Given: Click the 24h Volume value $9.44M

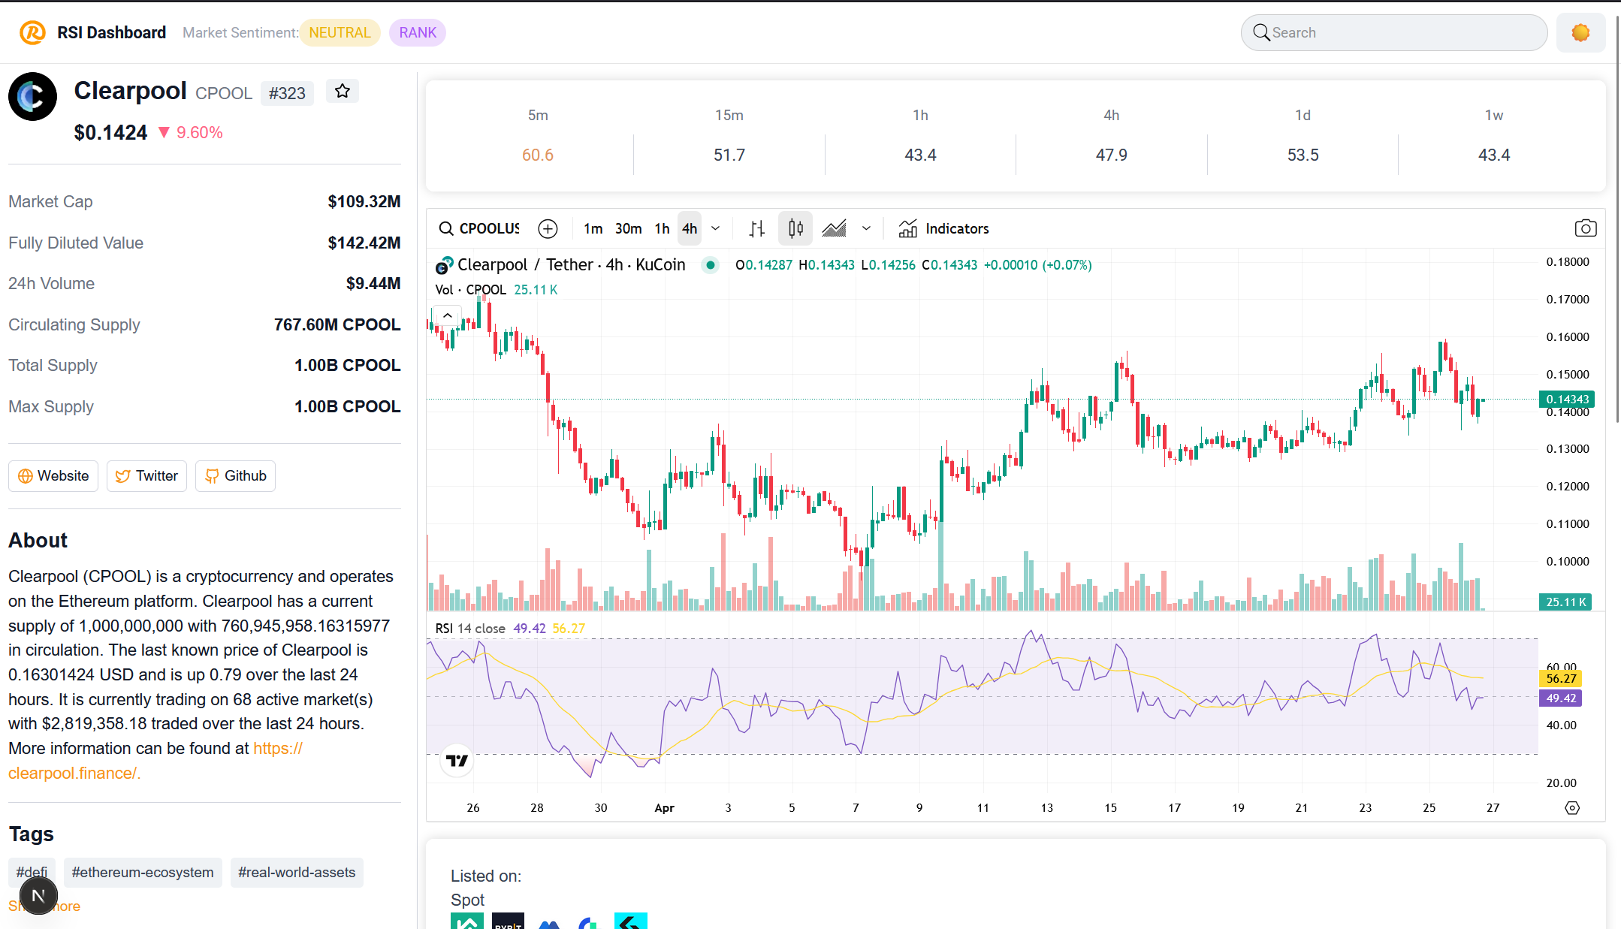Looking at the screenshot, I should (373, 284).
